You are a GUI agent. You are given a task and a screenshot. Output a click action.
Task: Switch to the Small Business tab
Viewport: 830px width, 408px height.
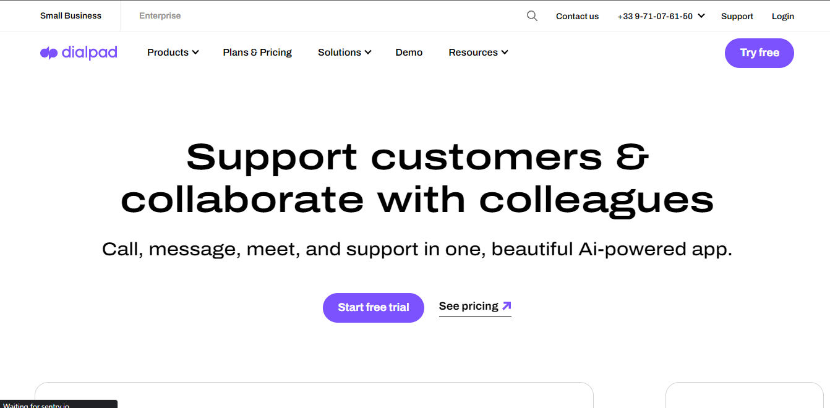point(71,16)
